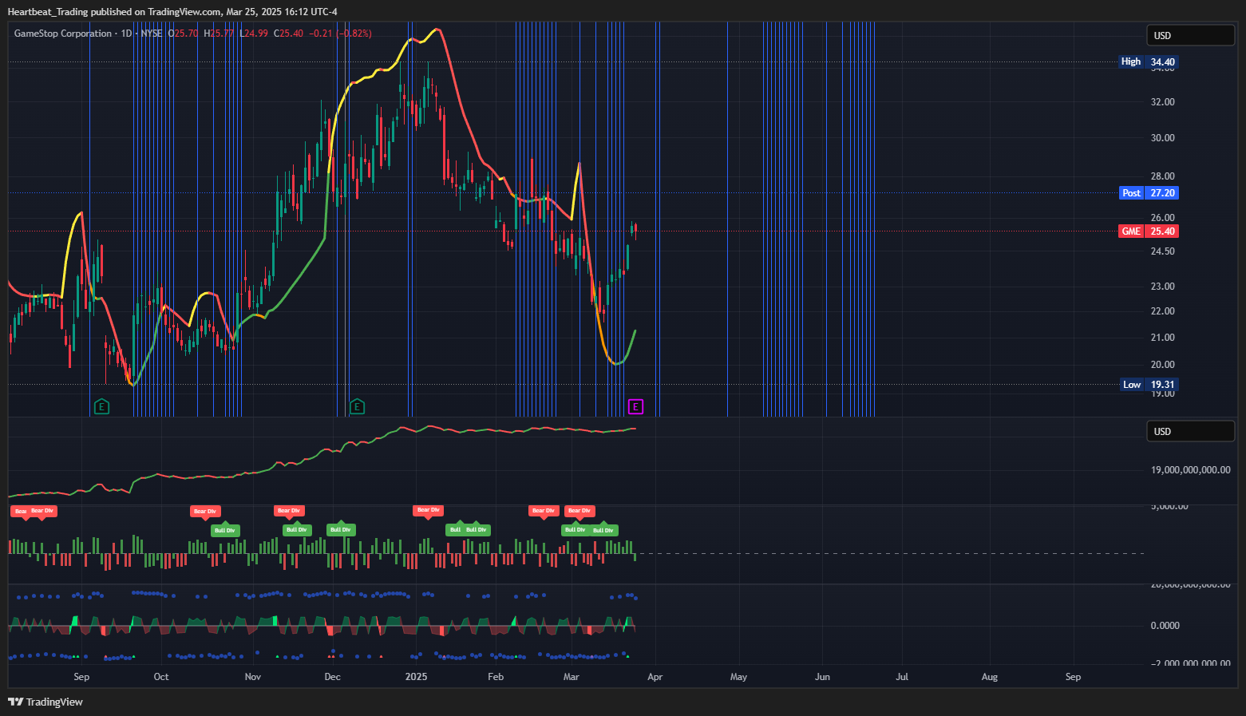Click the Post 27.20 price label

click(1149, 193)
